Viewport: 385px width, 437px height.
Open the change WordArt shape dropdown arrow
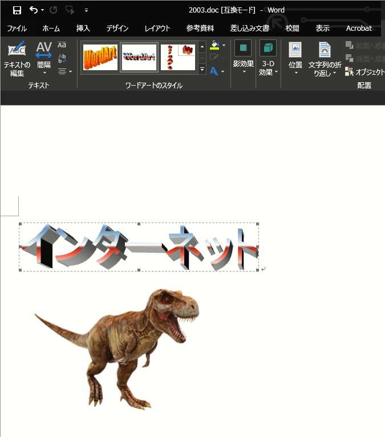tap(223, 72)
